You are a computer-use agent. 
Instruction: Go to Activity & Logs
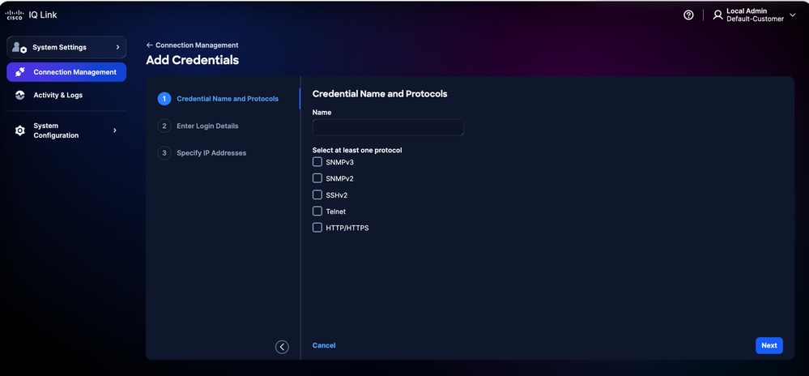(x=66, y=95)
